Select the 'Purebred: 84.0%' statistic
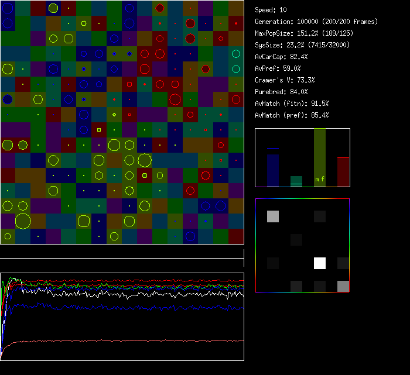Image resolution: width=410 pixels, height=375 pixels. click(x=281, y=92)
